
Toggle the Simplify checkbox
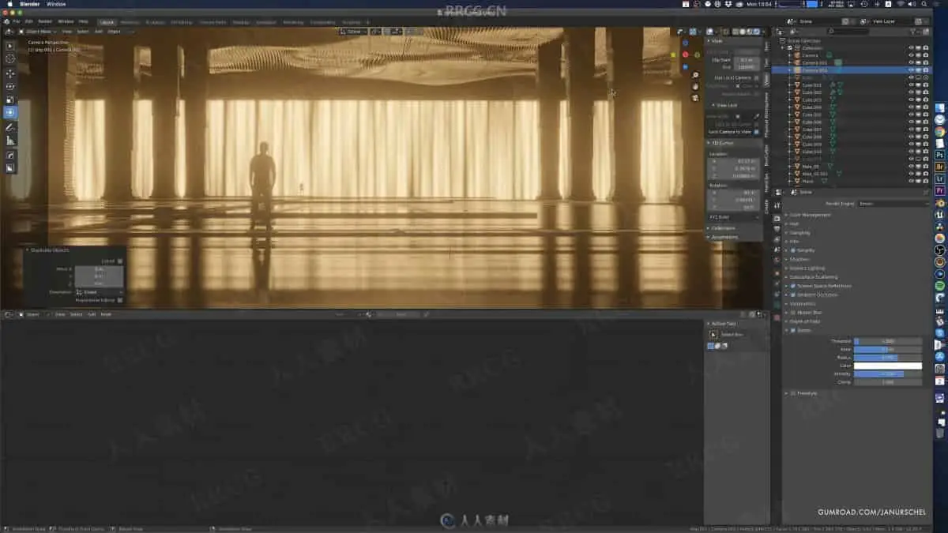pos(793,250)
